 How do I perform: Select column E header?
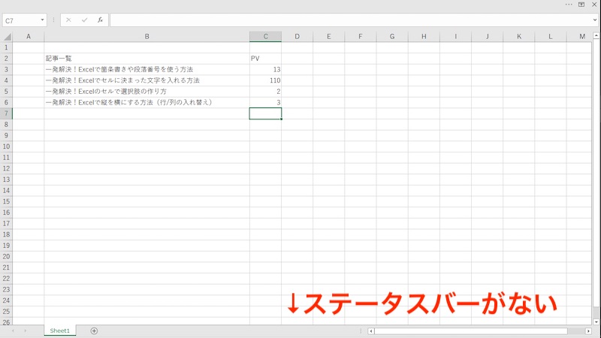pos(329,37)
